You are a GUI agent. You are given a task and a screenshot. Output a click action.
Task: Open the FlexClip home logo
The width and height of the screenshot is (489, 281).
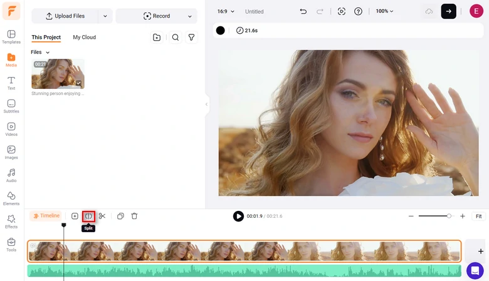pyautogui.click(x=11, y=11)
